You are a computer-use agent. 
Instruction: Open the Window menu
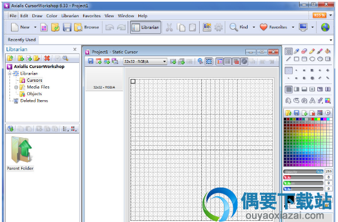tap(125, 16)
